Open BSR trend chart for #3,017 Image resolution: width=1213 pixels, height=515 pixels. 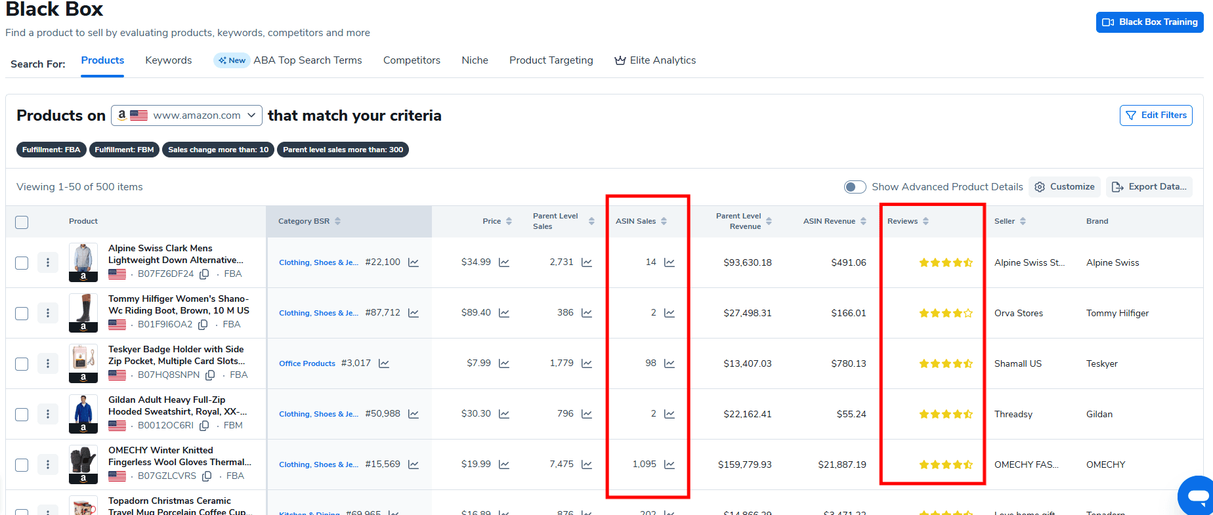coord(384,363)
